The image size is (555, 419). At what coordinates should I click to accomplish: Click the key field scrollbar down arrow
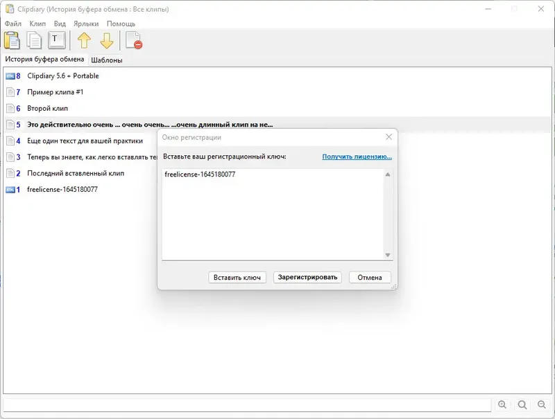(388, 255)
